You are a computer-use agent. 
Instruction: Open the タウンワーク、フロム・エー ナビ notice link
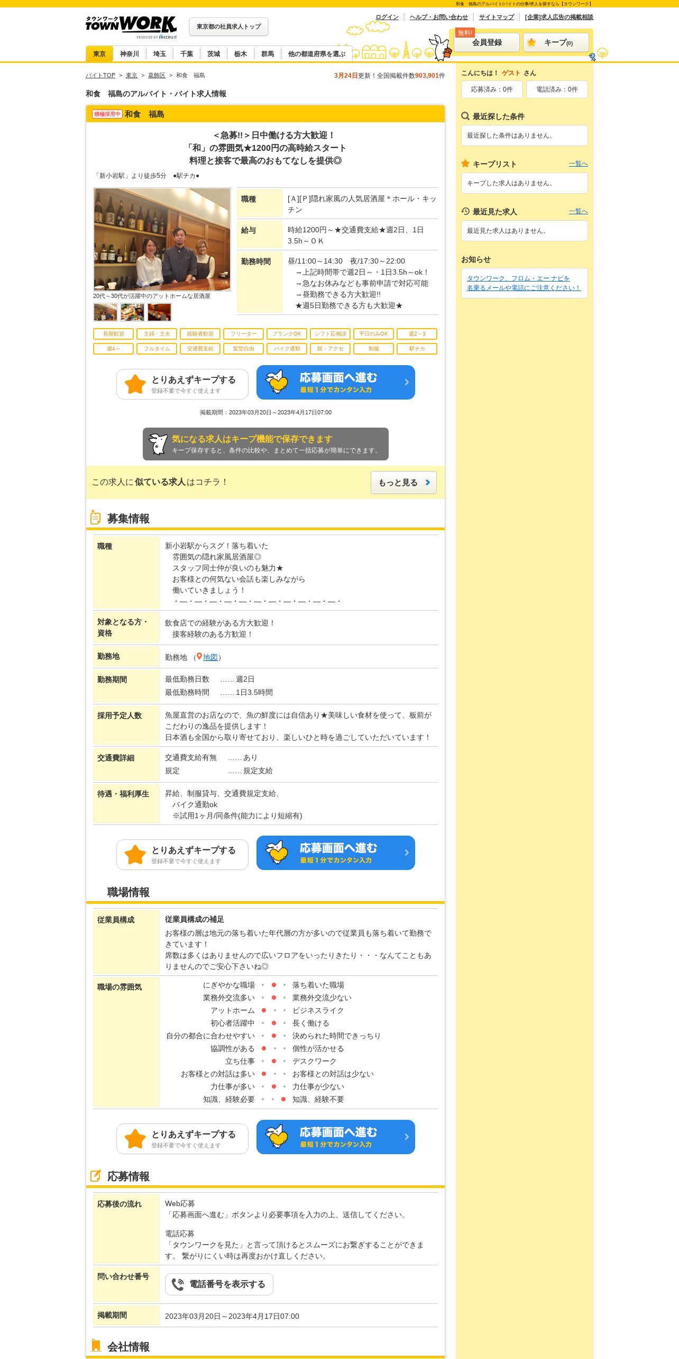(x=524, y=283)
